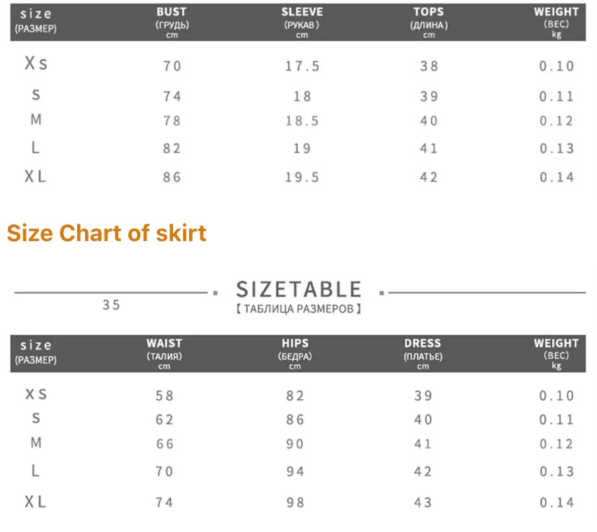Click the number 35 beside the SIZETABLE line
Image resolution: width=597 pixels, height=532 pixels.
pos(111,305)
